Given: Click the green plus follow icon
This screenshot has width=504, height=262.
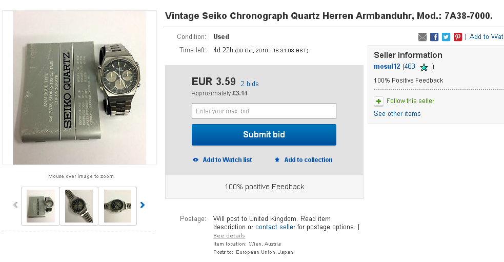Looking at the screenshot, I should [x=378, y=101].
